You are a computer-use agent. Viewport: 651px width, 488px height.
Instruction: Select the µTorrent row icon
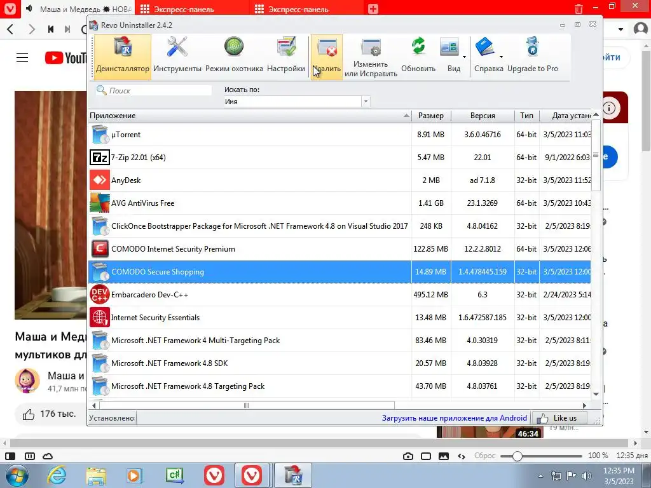[x=100, y=135]
